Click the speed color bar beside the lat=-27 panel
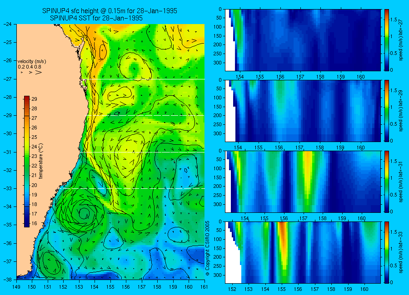 pos(386,40)
